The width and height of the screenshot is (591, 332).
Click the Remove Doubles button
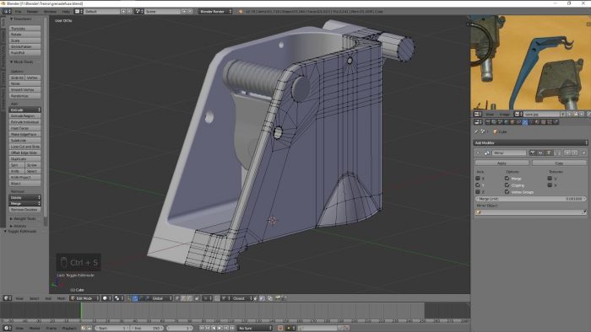[x=24, y=210]
